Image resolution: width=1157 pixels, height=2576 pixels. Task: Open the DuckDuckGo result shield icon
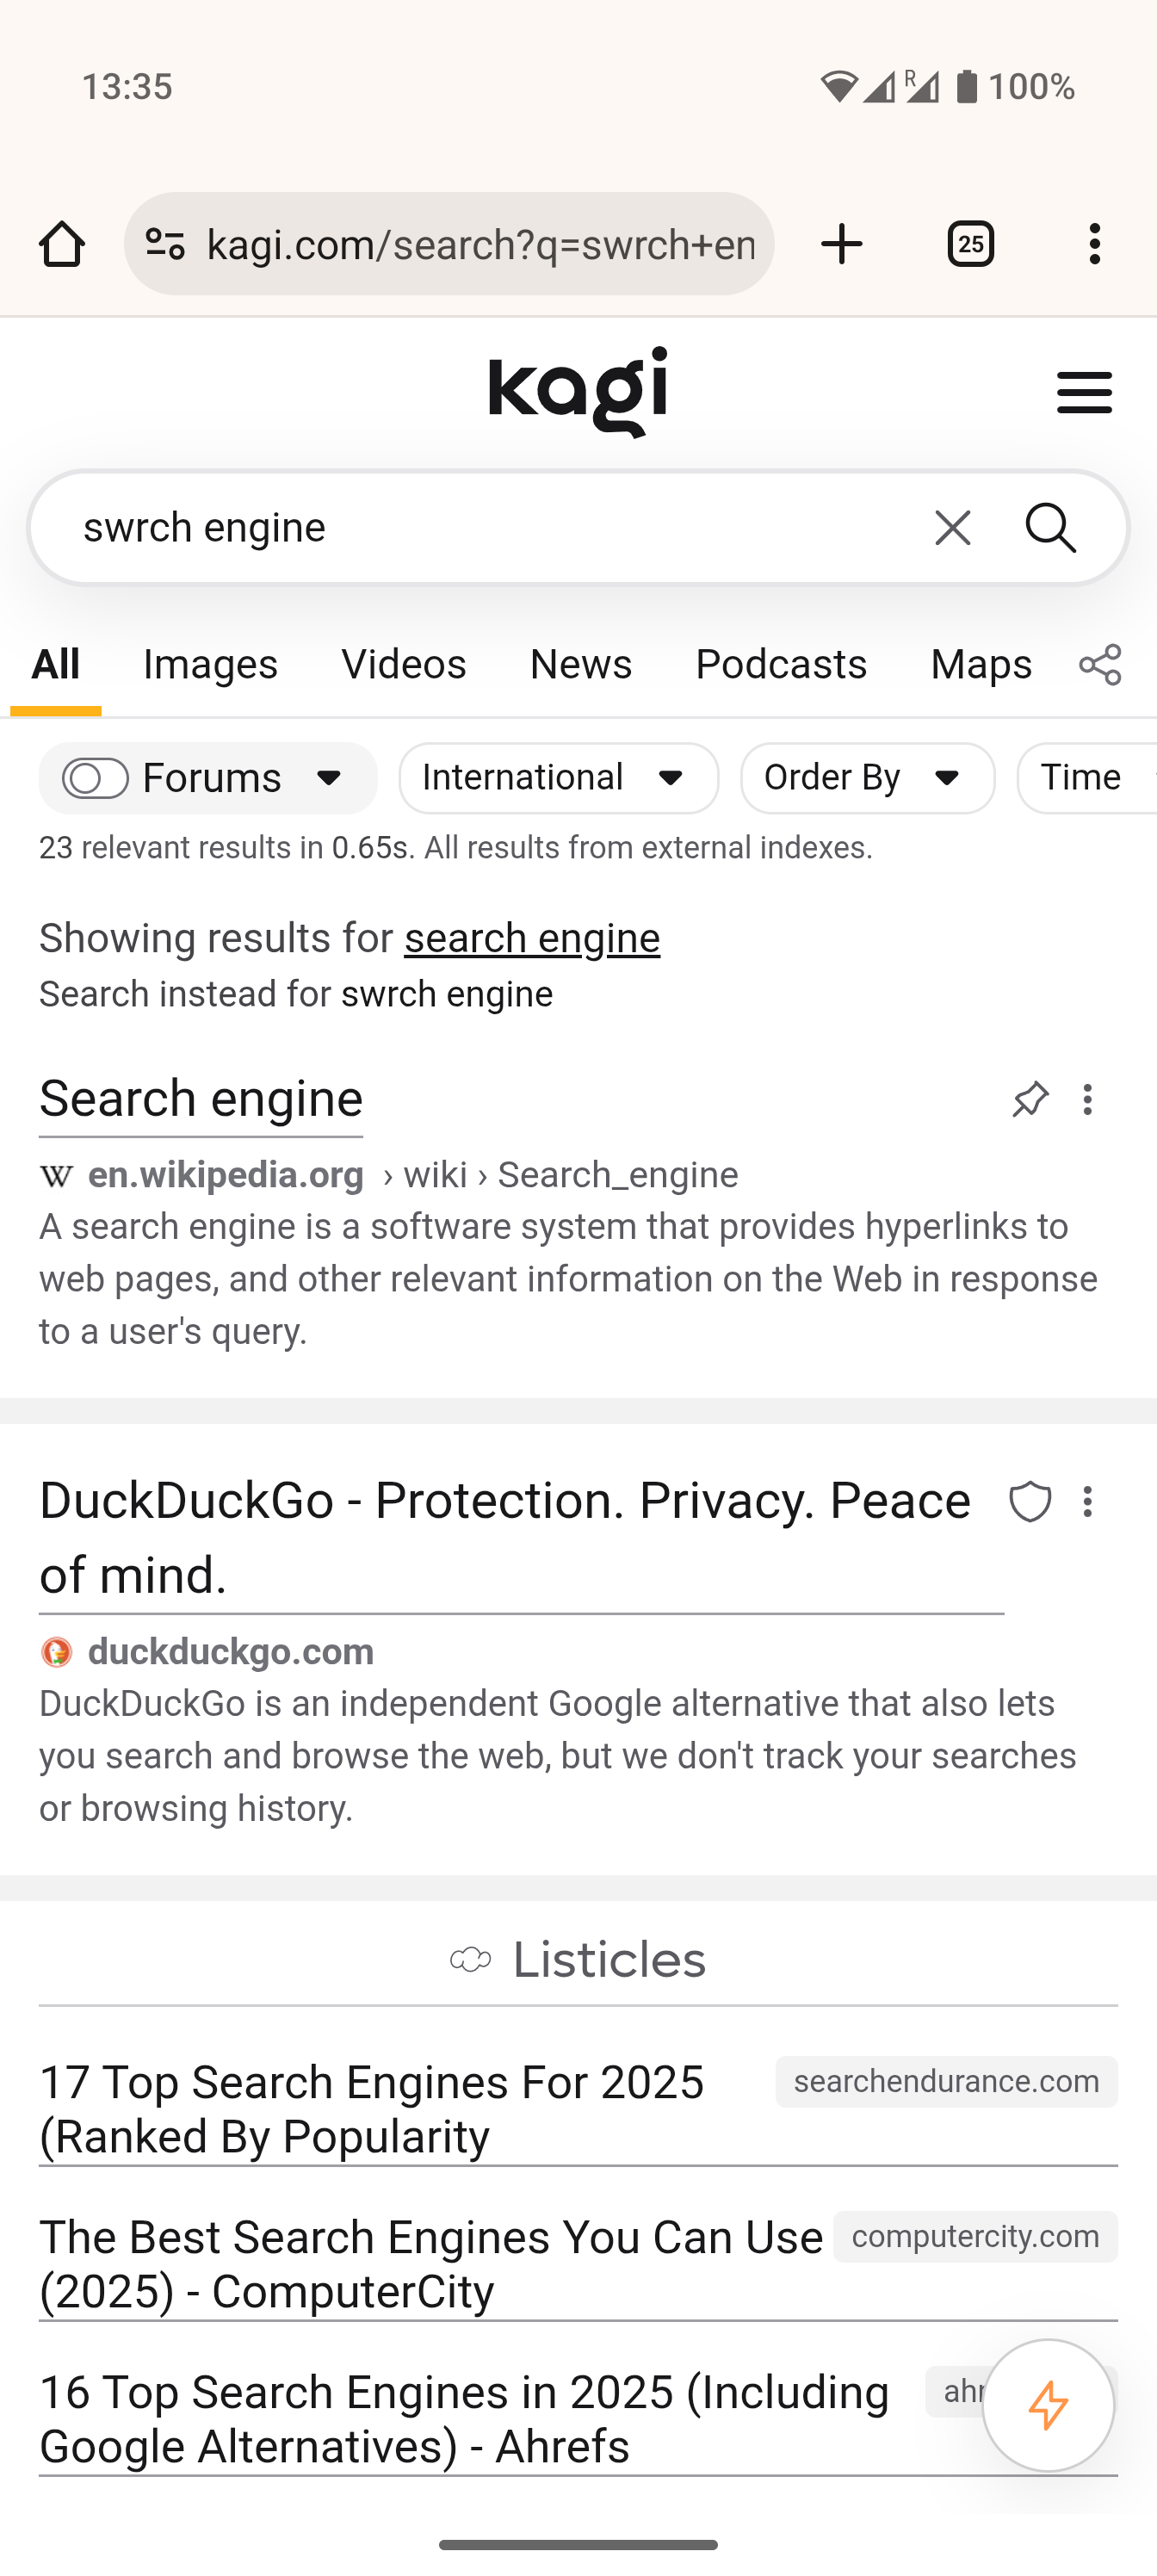[1030, 1502]
